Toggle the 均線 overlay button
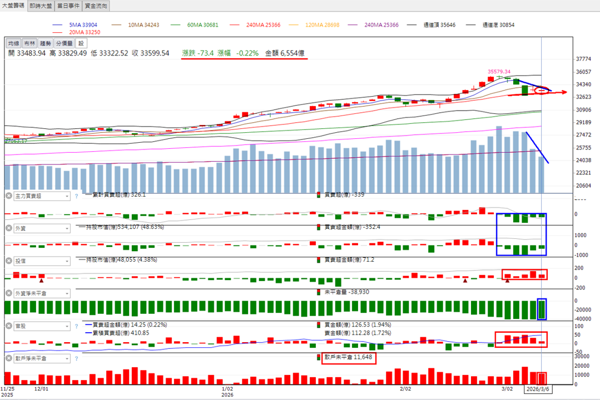Image resolution: width=600 pixels, height=400 pixels. [14, 43]
